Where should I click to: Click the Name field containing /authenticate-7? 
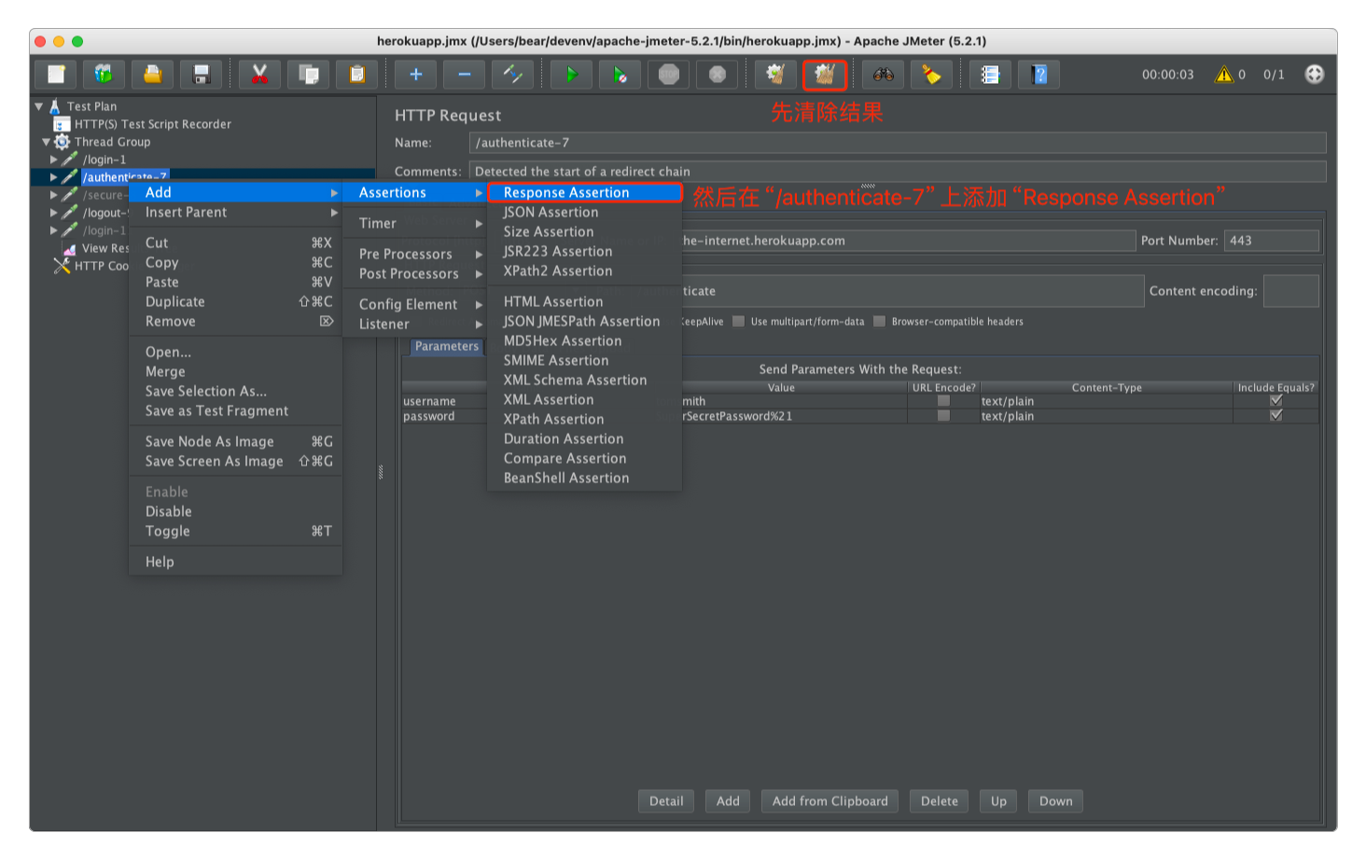[898, 143]
